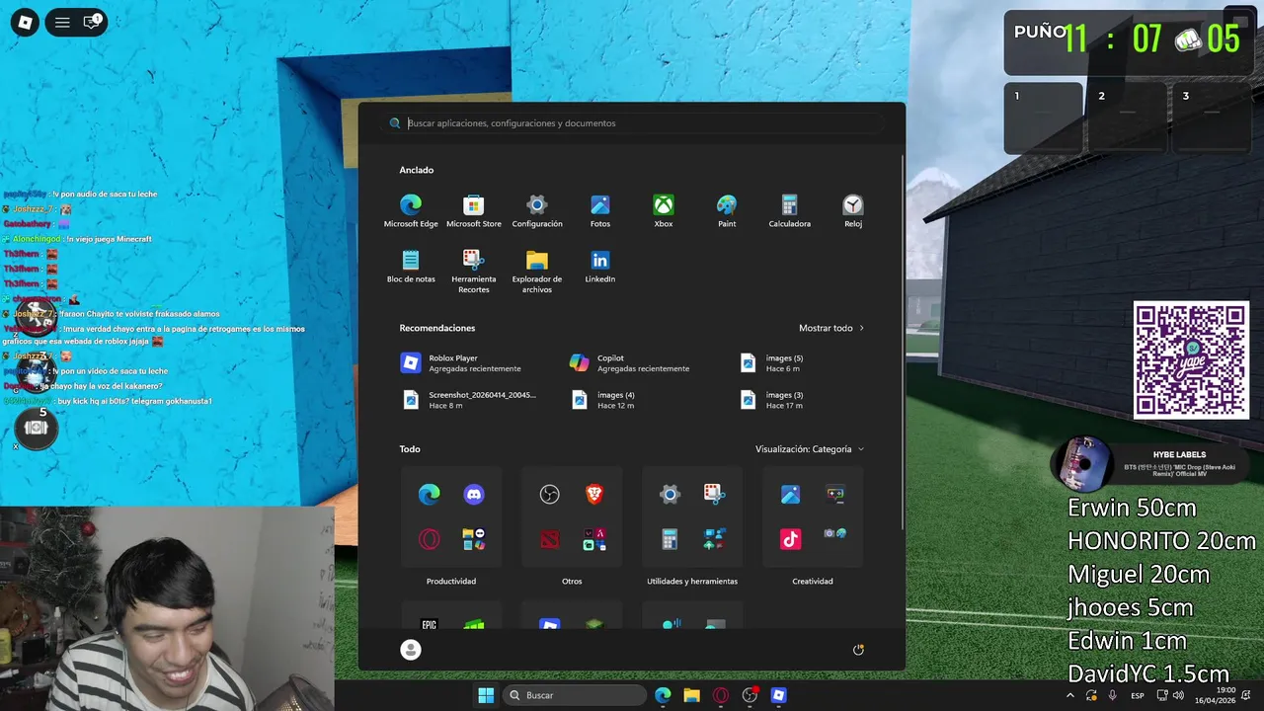The width and height of the screenshot is (1264, 711).
Task: Focus Start menu search field
Action: coord(632,123)
